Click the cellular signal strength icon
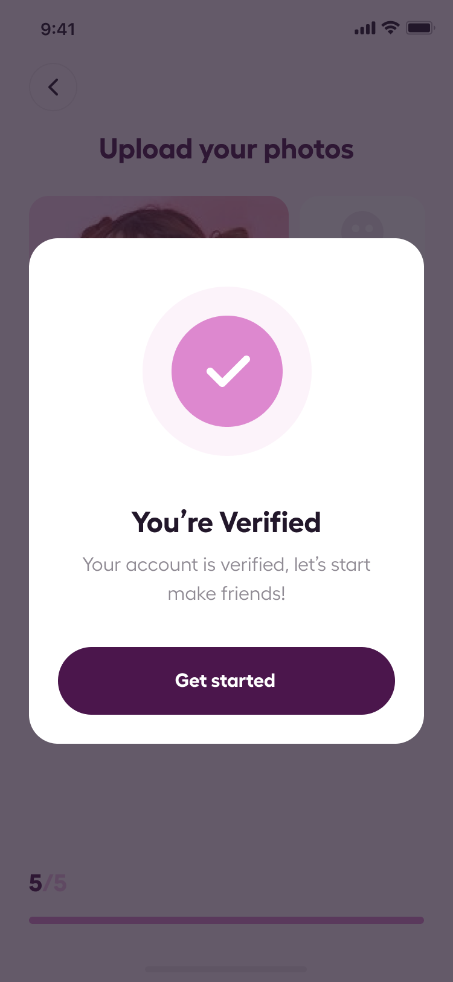This screenshot has height=982, width=453. [x=365, y=28]
